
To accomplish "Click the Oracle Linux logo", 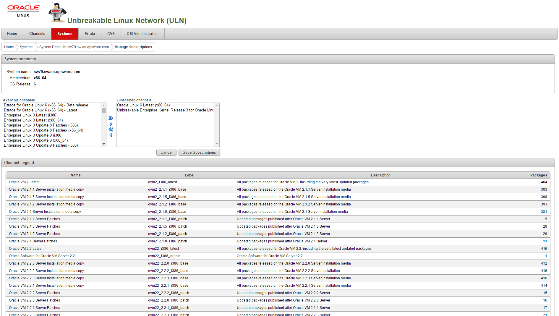I will click(23, 11).
